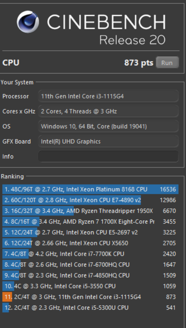This screenshot has width=186, height=328.
Task: Select the Xeon E7-4890 v2 ranking row
Action: pyautogui.click(x=90, y=200)
